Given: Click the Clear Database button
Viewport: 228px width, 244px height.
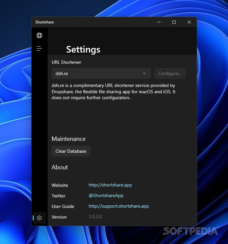Looking at the screenshot, I should point(71,151).
